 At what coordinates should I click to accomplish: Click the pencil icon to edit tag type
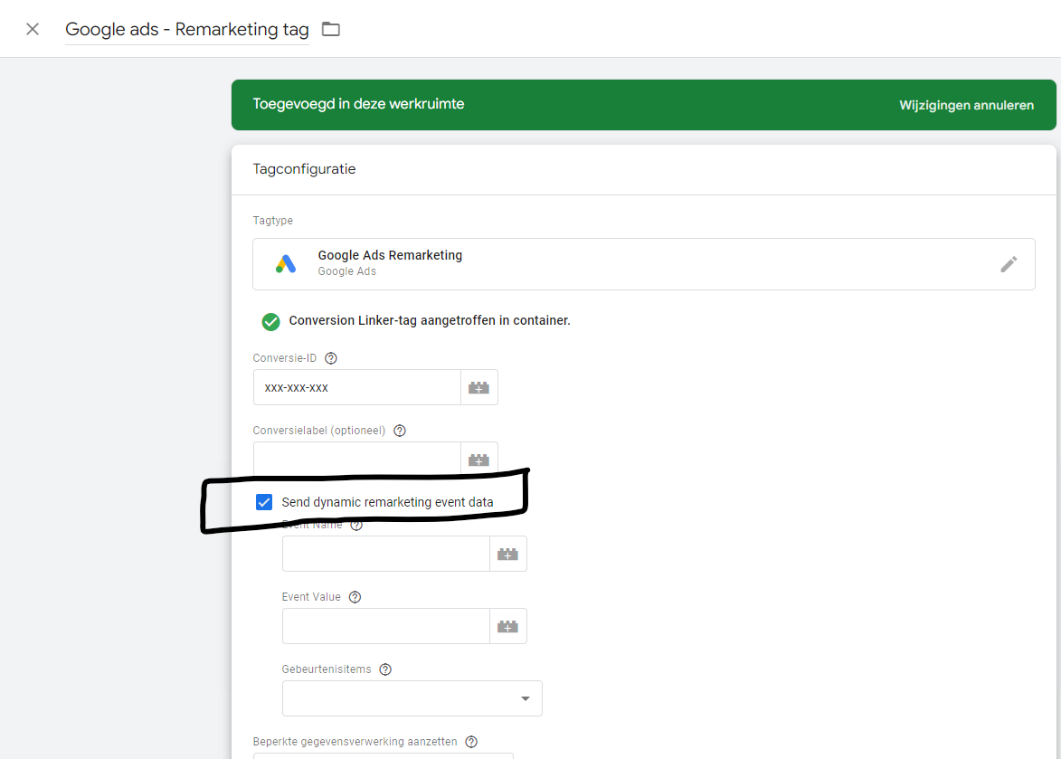[x=1009, y=264]
